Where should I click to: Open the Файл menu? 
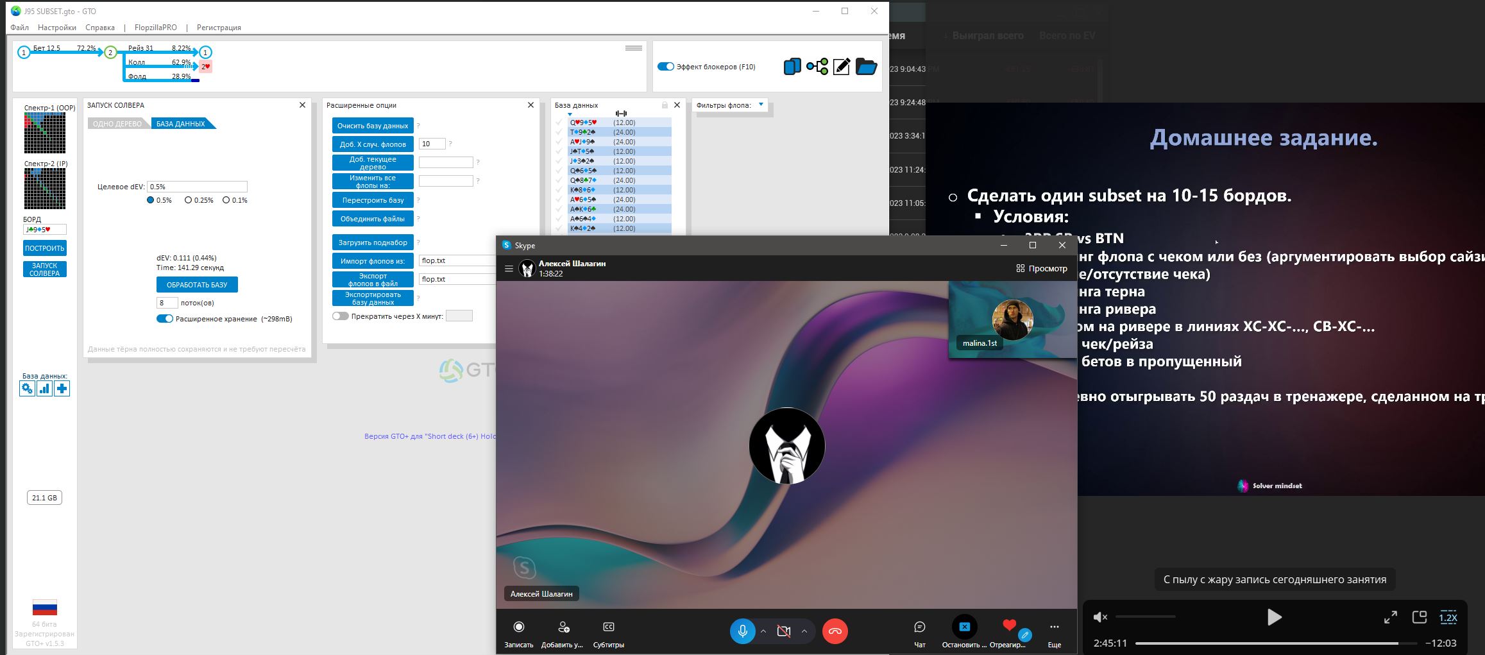point(19,28)
